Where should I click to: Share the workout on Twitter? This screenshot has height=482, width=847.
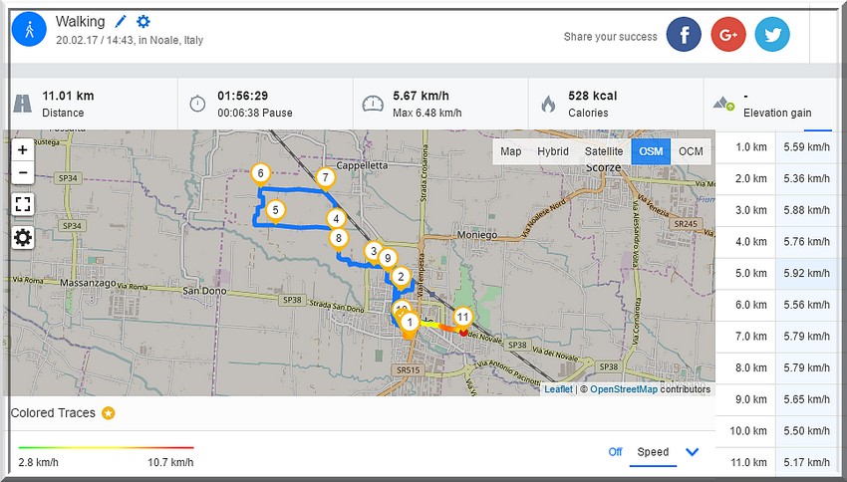click(x=772, y=35)
